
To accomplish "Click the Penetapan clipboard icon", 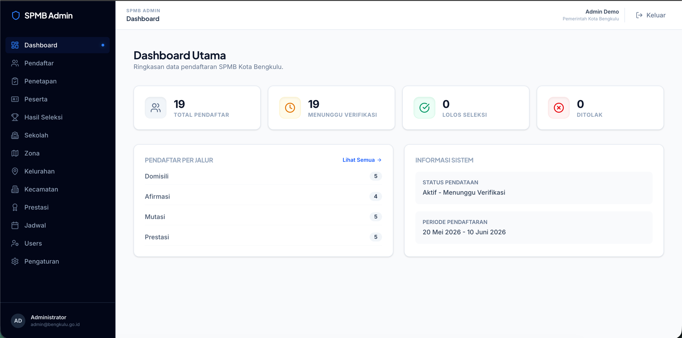I will coord(15,81).
